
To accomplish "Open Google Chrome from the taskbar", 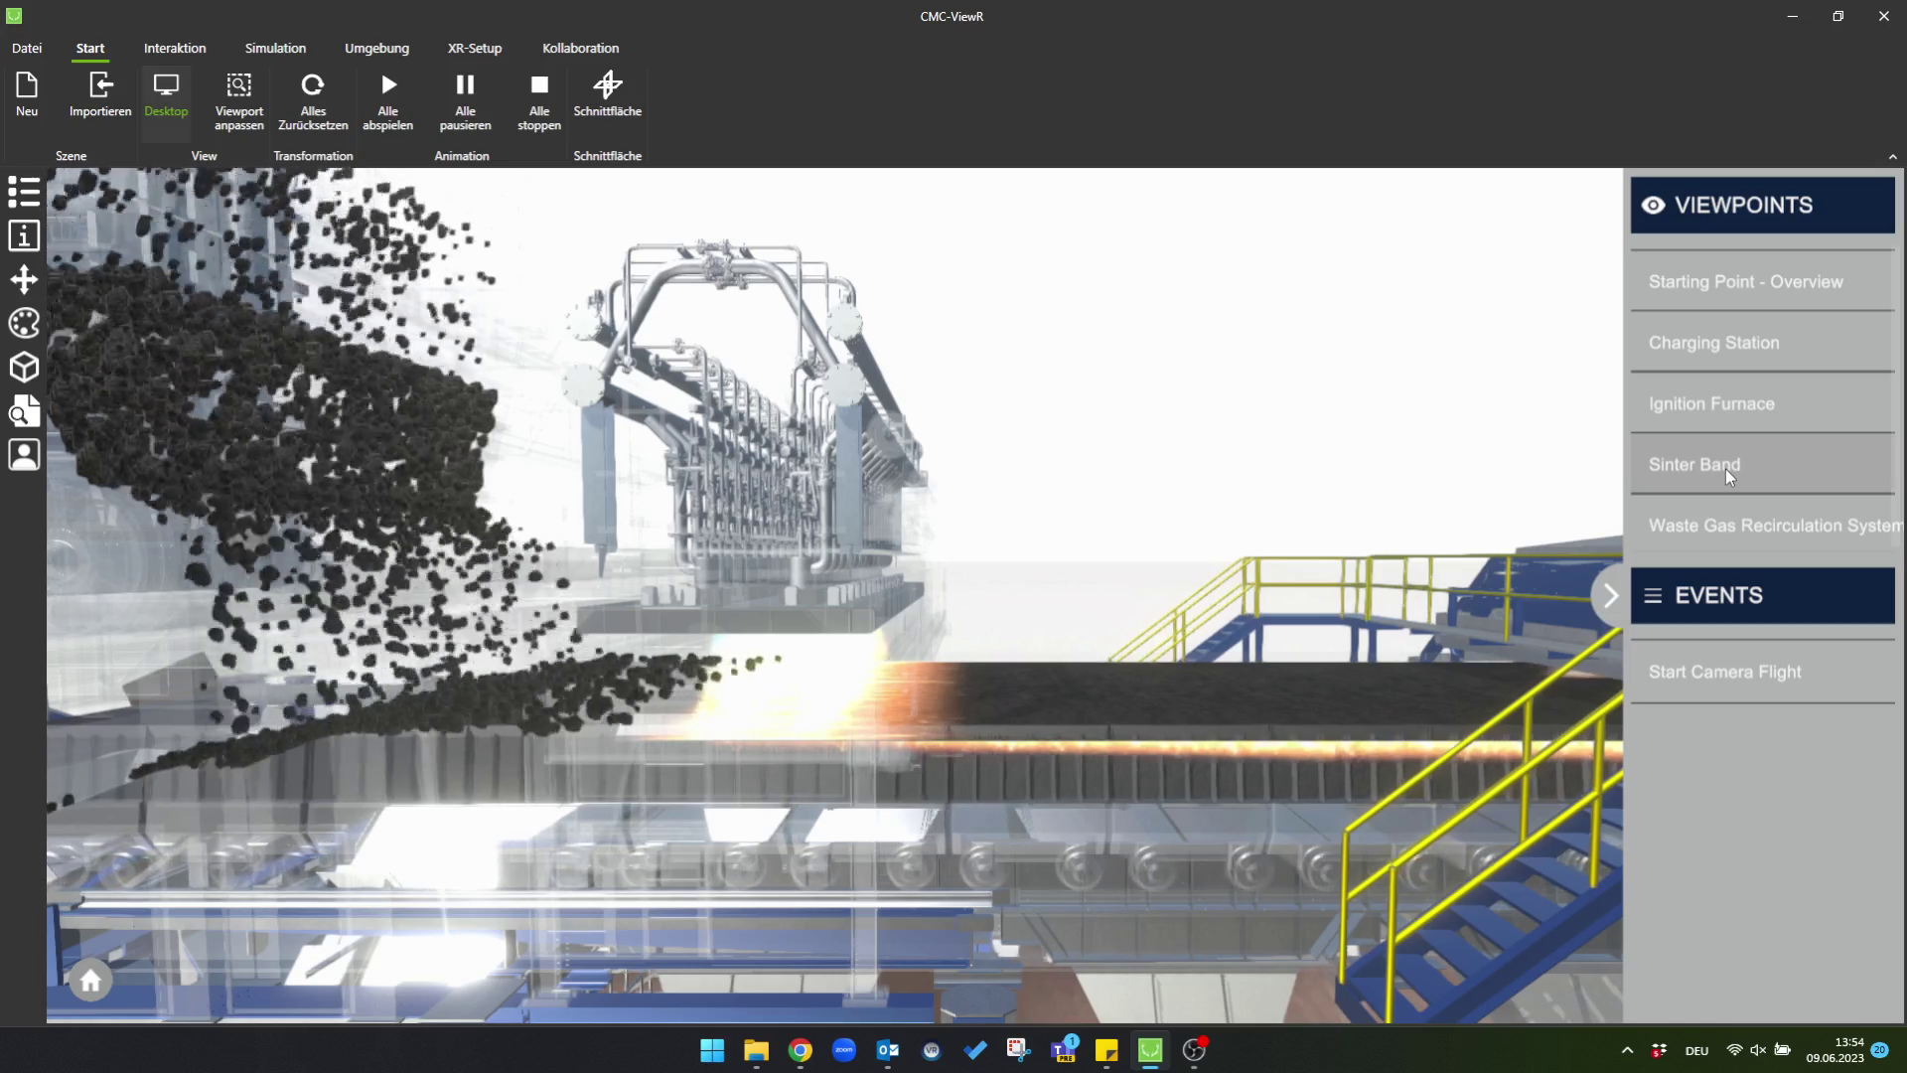I will 801,1050.
